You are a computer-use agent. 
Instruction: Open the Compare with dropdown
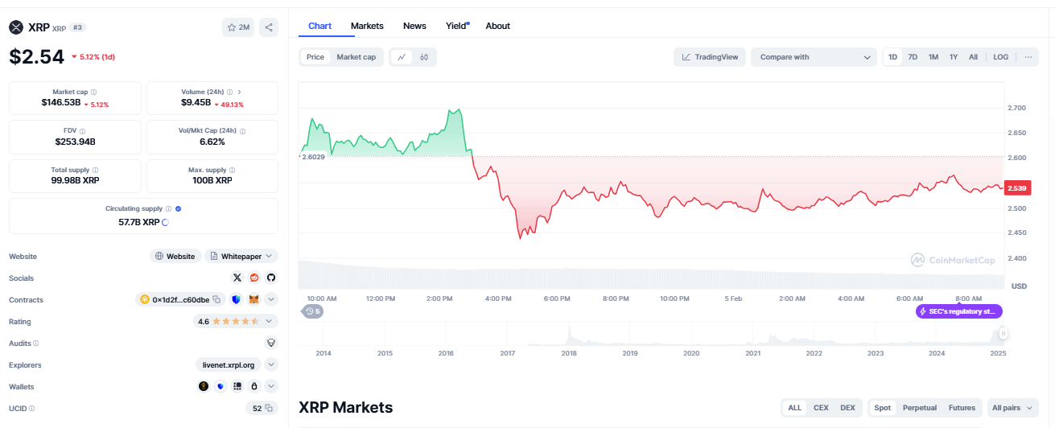814,57
